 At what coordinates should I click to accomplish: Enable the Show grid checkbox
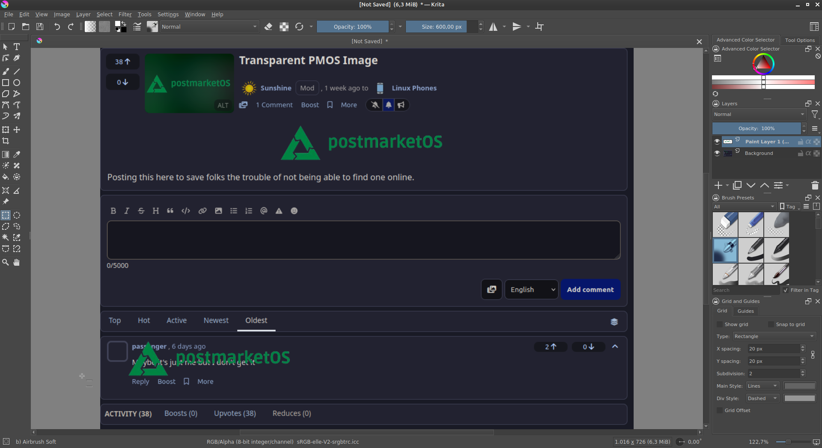pos(720,324)
